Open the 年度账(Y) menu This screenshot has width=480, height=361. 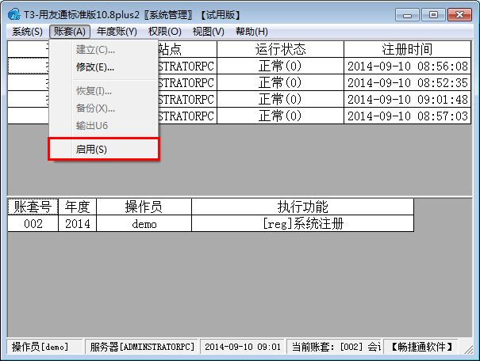pyautogui.click(x=117, y=32)
